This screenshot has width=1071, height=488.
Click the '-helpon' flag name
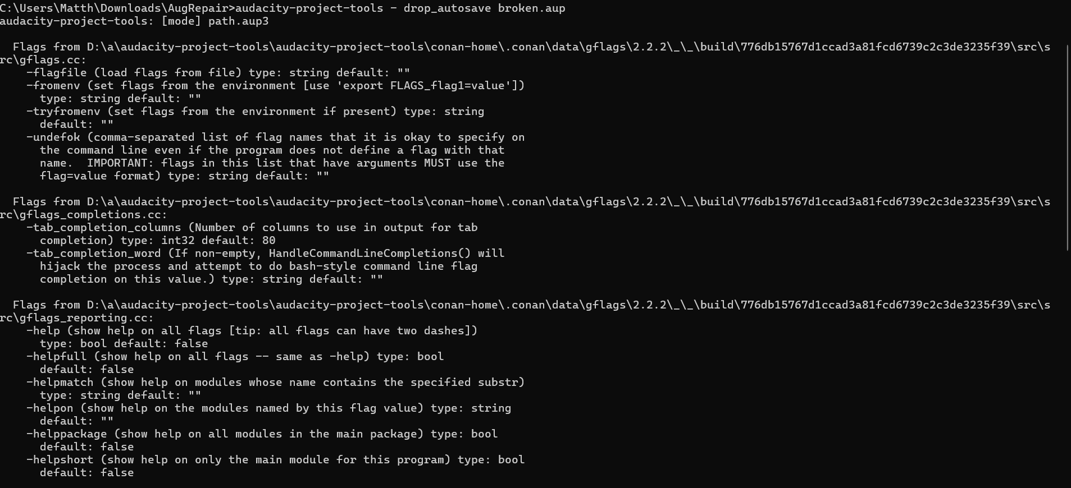[x=49, y=408]
